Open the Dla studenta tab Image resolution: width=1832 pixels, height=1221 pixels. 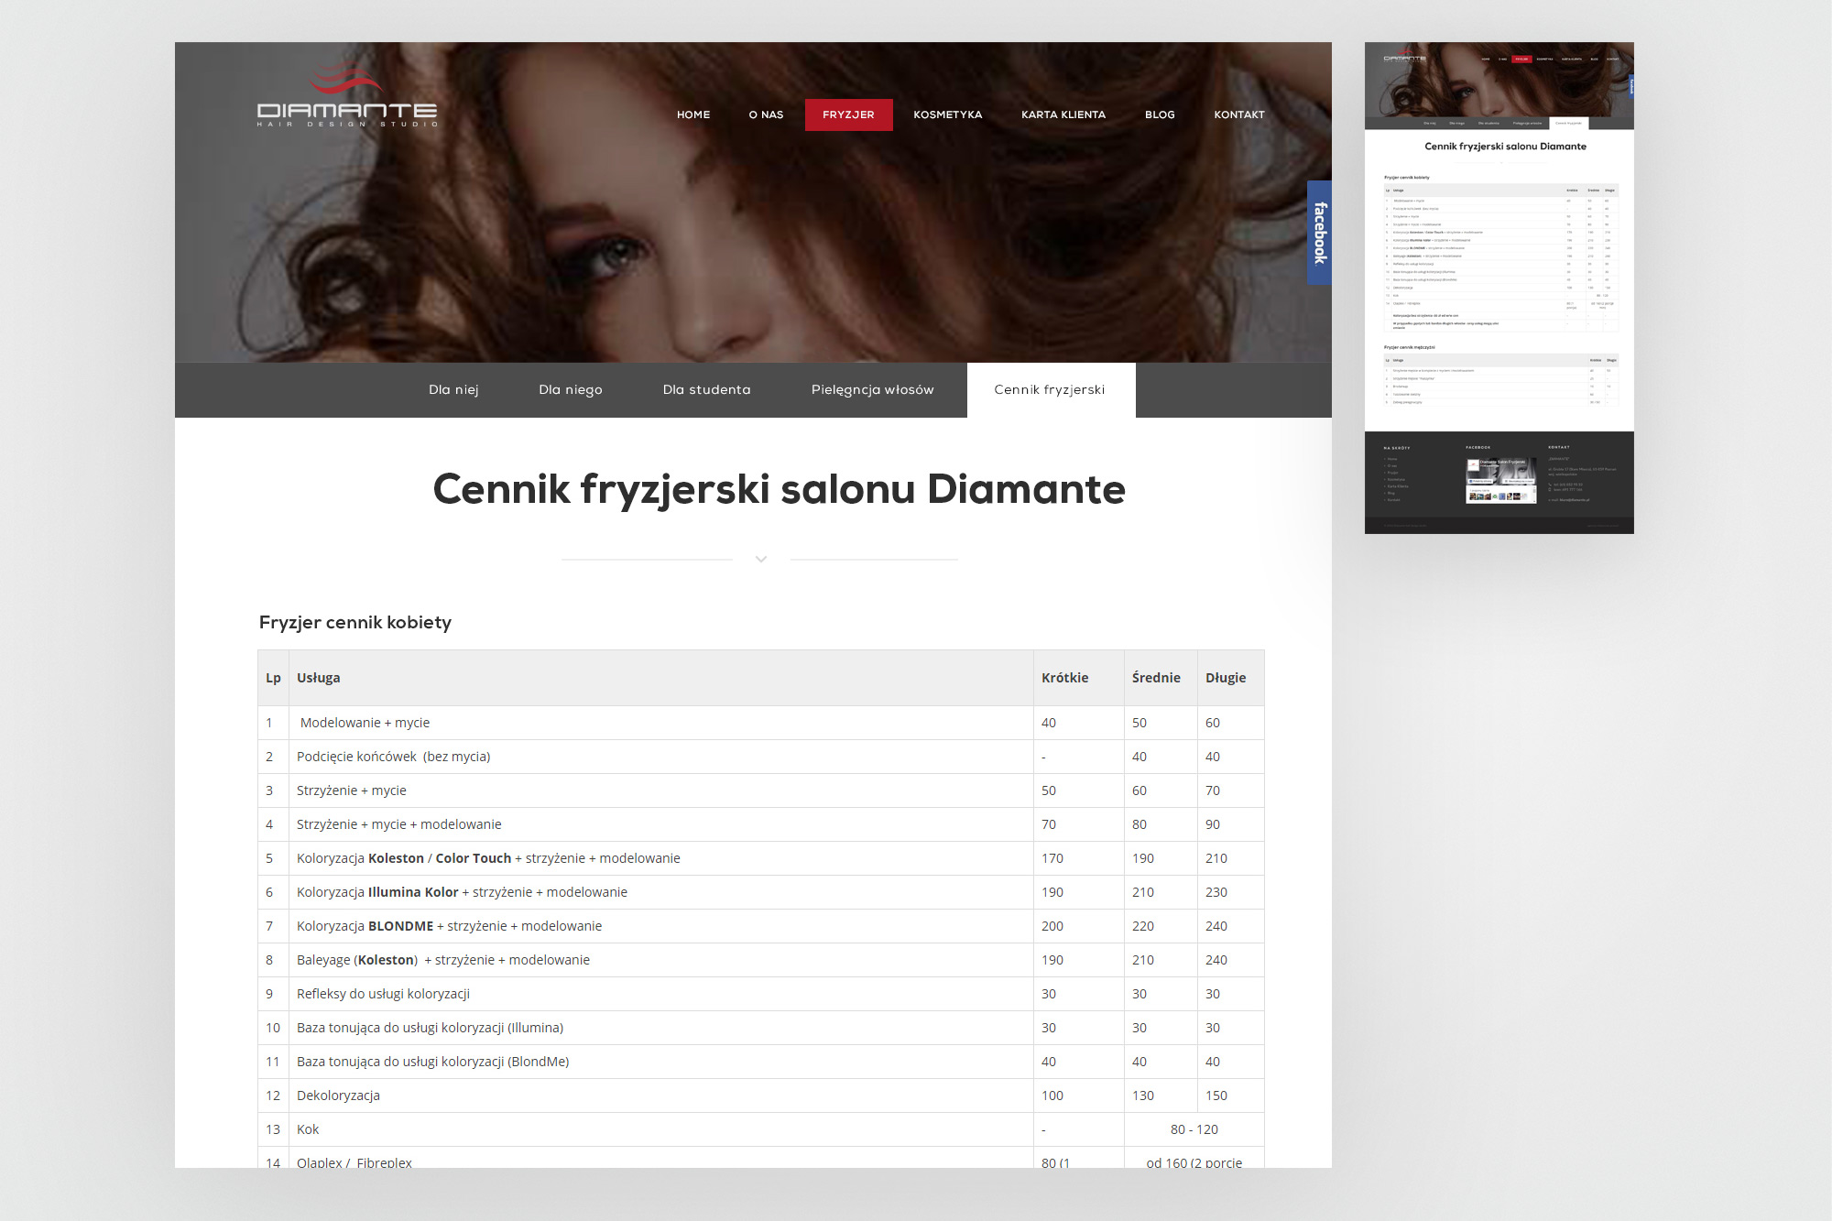(706, 389)
